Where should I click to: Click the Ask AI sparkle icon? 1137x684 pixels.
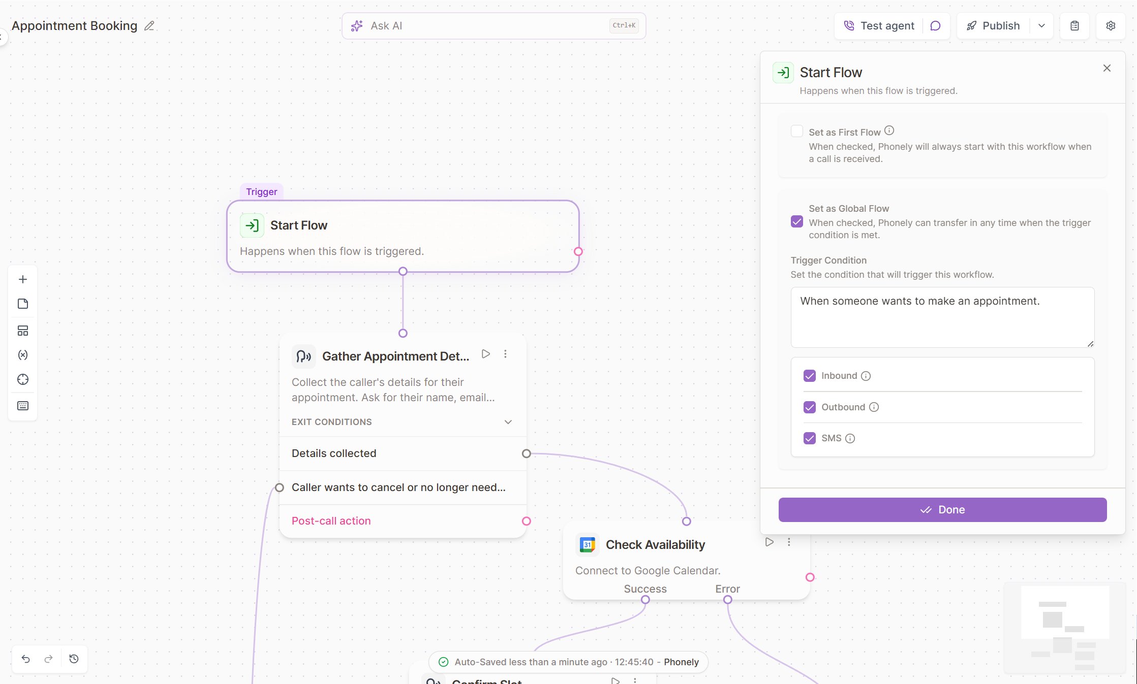pos(357,26)
